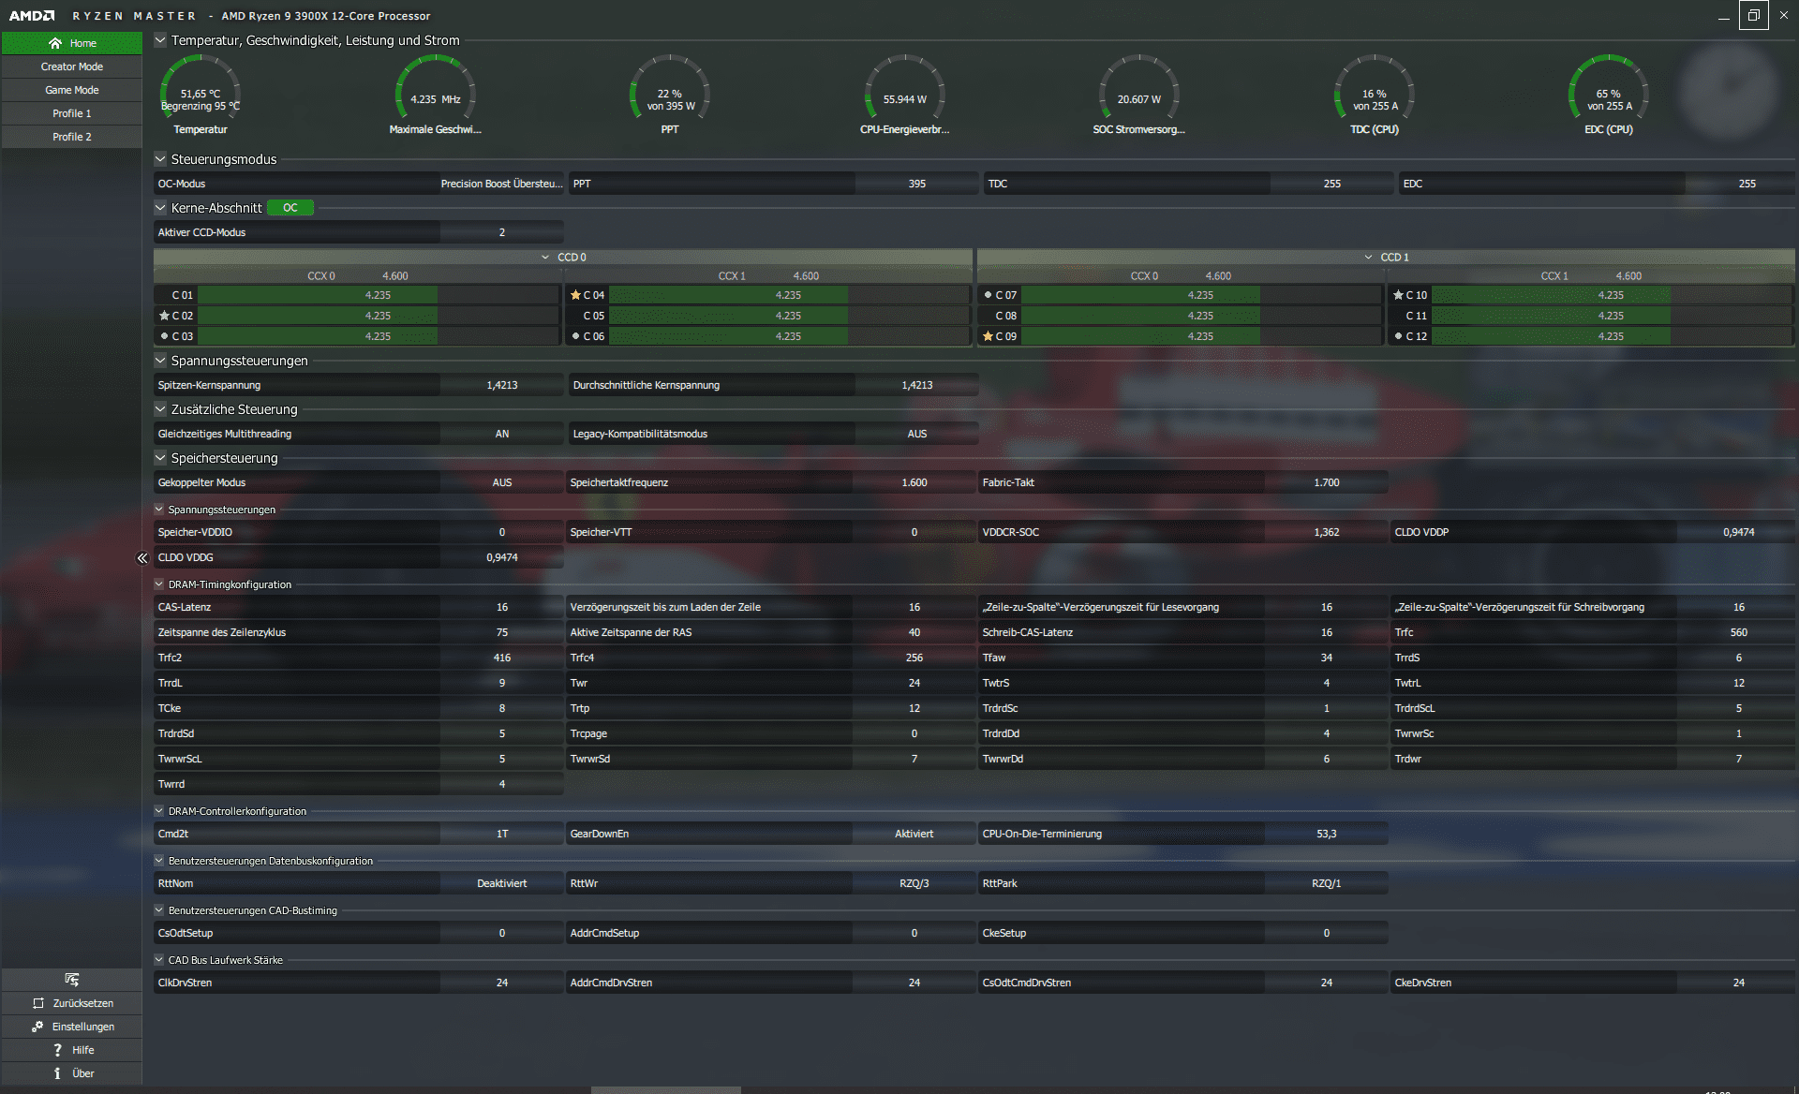Open Profile 2

click(72, 137)
